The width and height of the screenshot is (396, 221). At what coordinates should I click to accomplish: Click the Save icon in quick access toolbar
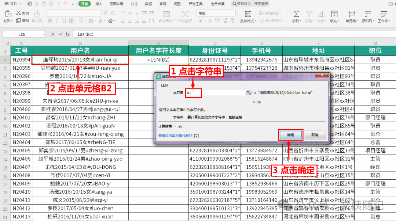pos(30,4)
